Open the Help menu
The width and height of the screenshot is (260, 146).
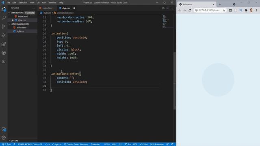[61, 3]
